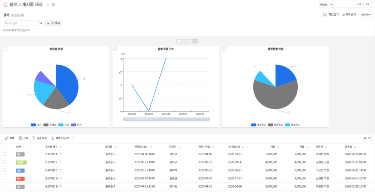This screenshot has width=375, height=192.
Task: Sort by the 상태 column arrow
Action: [24, 147]
